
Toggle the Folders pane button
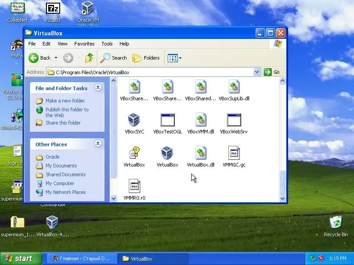(x=146, y=58)
